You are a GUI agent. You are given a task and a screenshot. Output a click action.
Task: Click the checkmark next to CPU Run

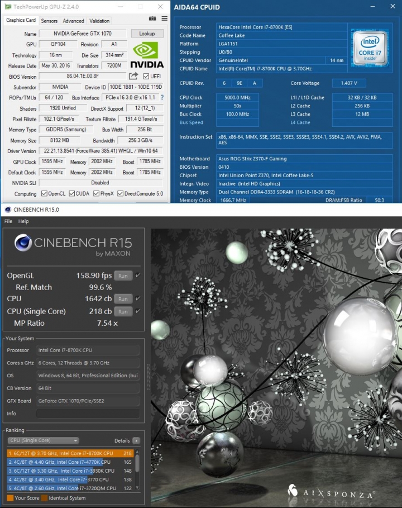point(138,298)
